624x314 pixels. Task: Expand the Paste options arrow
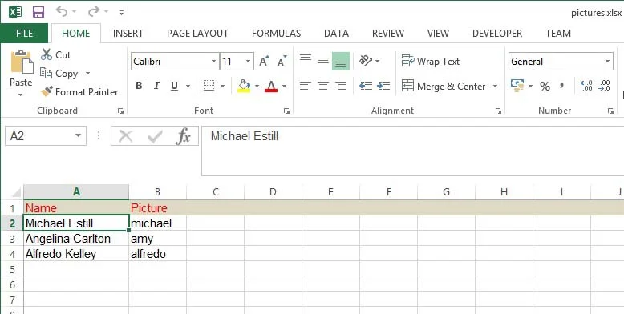(20, 95)
